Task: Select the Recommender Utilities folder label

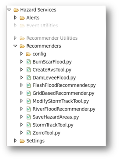Action: pos(52,38)
